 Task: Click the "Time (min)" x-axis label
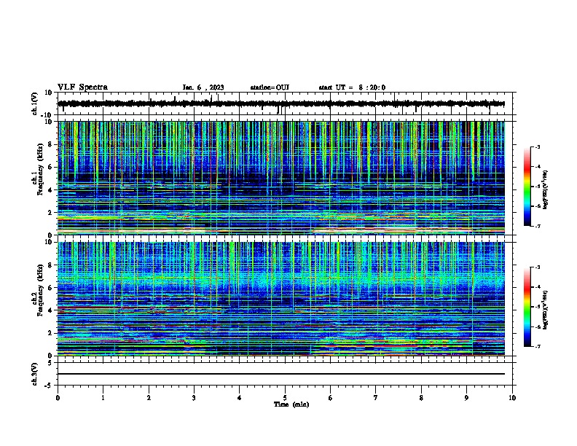point(291,404)
